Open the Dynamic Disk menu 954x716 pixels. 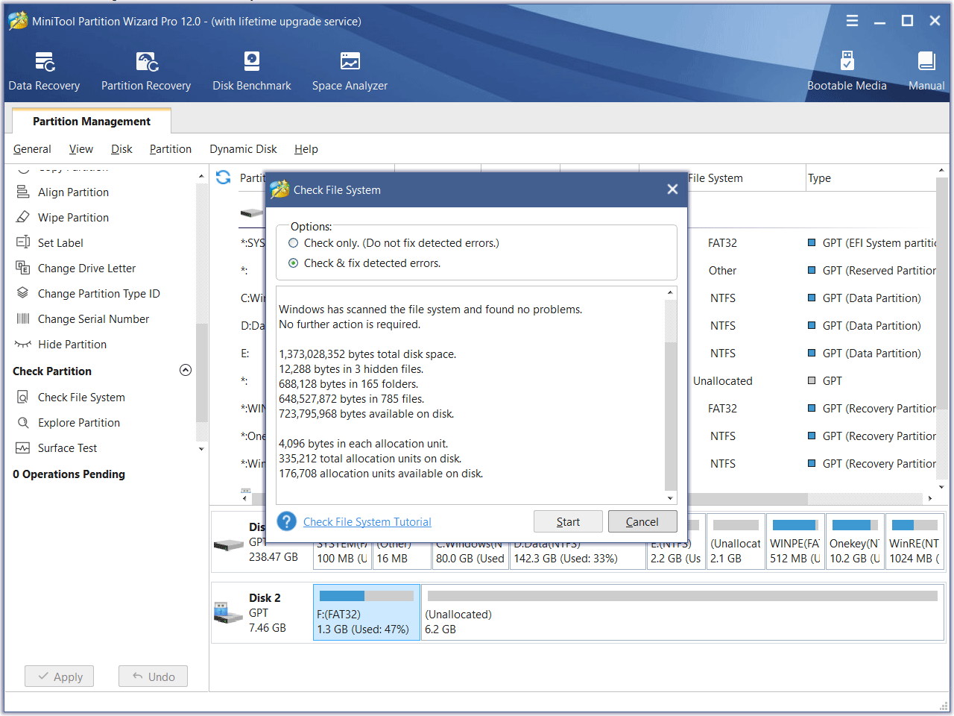[243, 148]
